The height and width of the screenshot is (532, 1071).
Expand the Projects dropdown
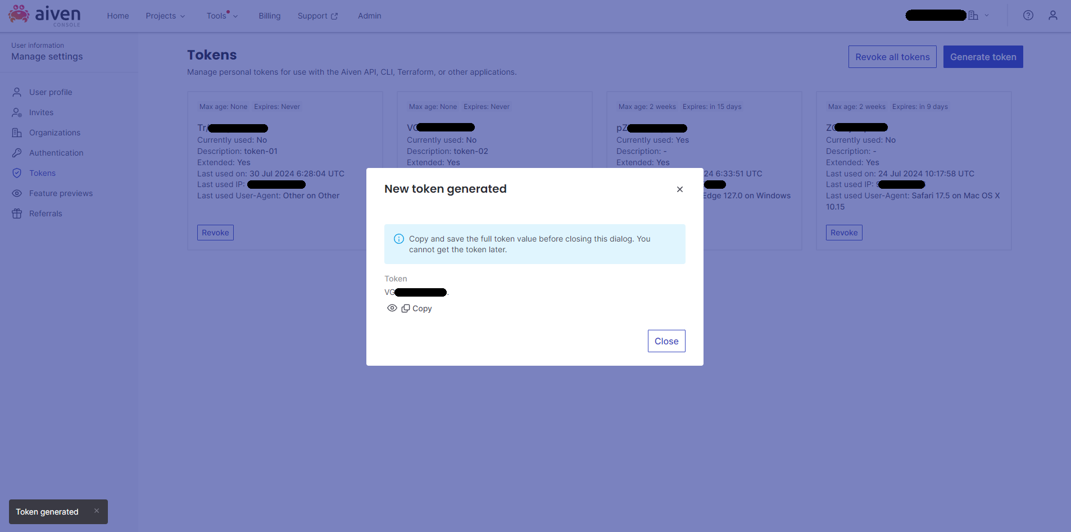(x=165, y=16)
